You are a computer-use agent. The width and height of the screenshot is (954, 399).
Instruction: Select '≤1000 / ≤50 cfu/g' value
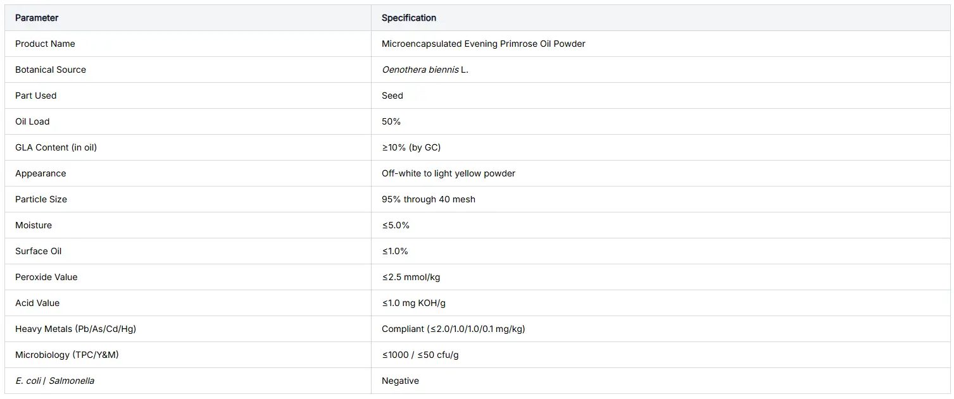(x=420, y=355)
